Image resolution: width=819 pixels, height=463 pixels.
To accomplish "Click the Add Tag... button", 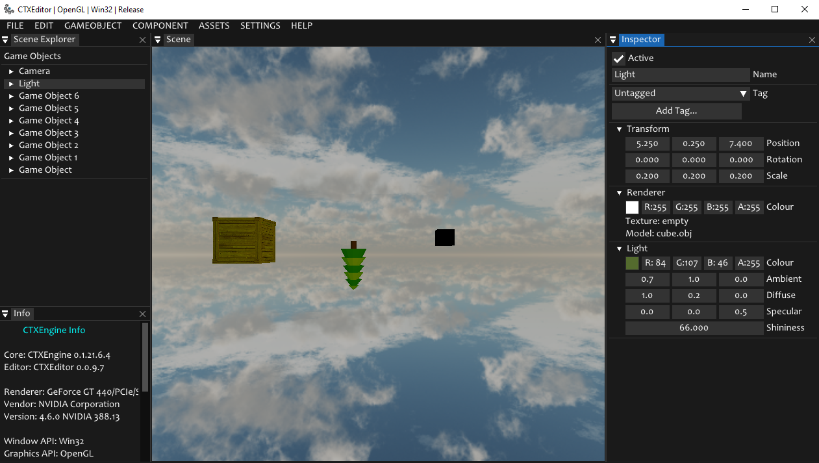I will click(x=676, y=111).
